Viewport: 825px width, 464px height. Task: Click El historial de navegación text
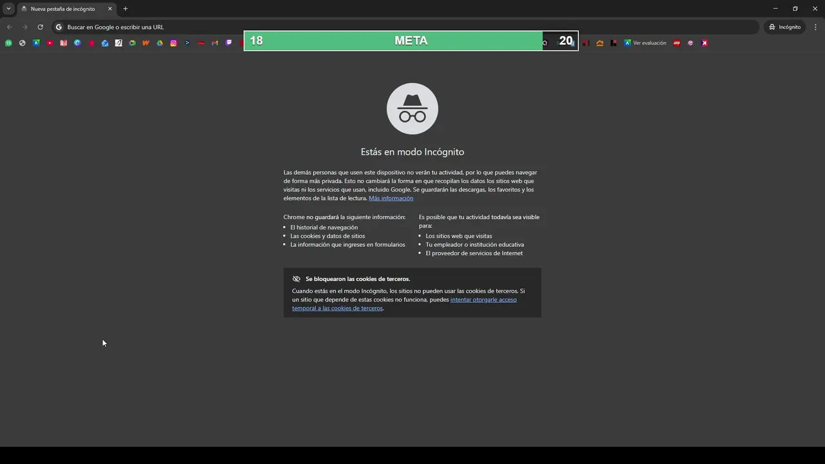click(324, 227)
